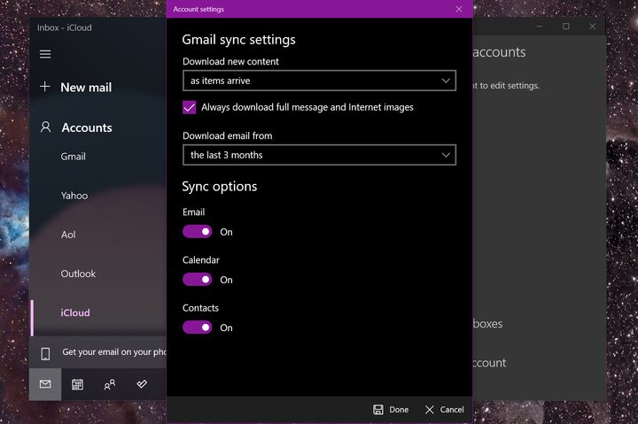Click the Accounts person icon

pyautogui.click(x=45, y=127)
